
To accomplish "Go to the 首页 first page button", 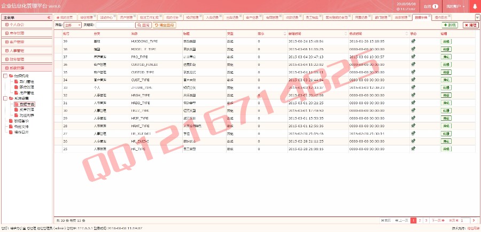I will pyautogui.click(x=386, y=220).
